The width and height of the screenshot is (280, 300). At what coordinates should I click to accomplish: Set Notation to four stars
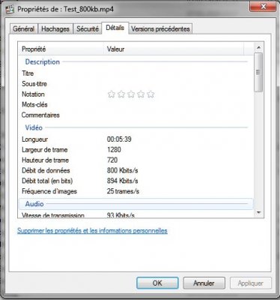[x=141, y=94]
